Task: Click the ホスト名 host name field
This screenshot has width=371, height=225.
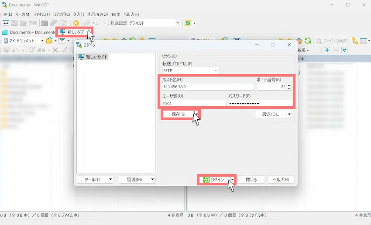Action: tap(208, 87)
